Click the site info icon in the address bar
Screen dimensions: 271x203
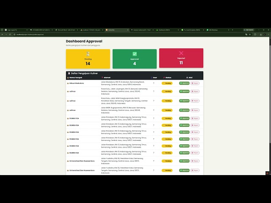pyautogui.click(x=14, y=35)
